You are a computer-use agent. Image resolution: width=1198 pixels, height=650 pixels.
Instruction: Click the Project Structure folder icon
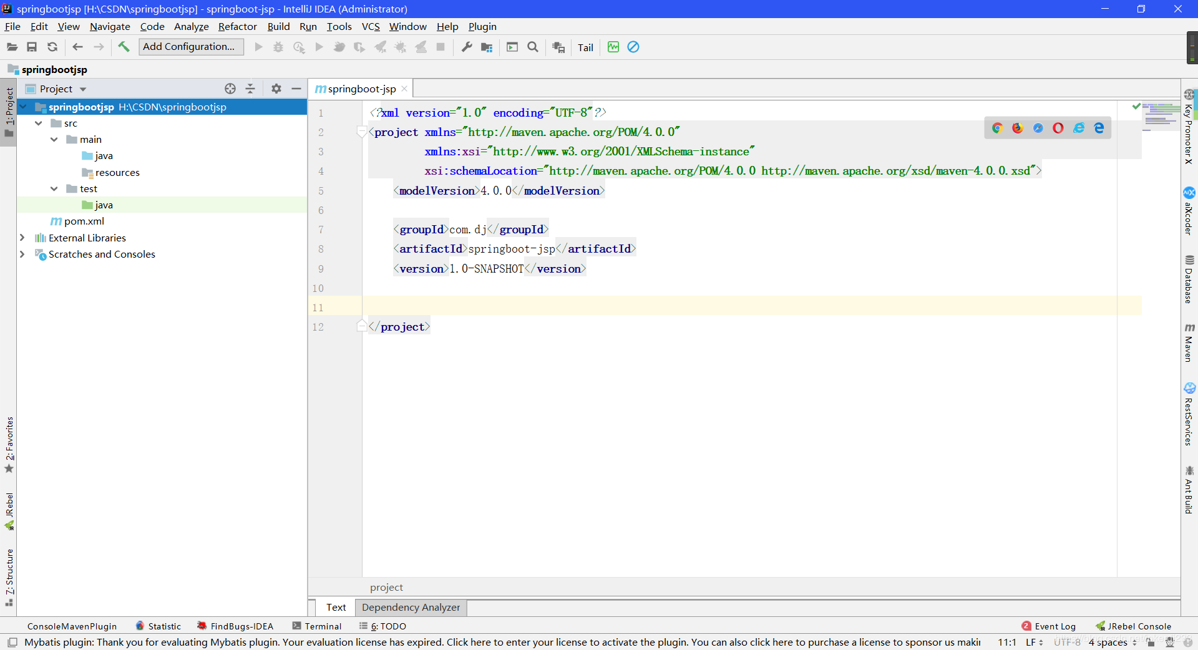pos(487,47)
